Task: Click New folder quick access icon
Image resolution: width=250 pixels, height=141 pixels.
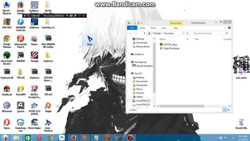Action: pyautogui.click(x=138, y=23)
